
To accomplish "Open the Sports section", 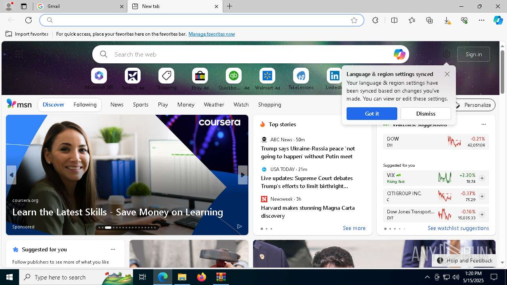I will tap(141, 104).
